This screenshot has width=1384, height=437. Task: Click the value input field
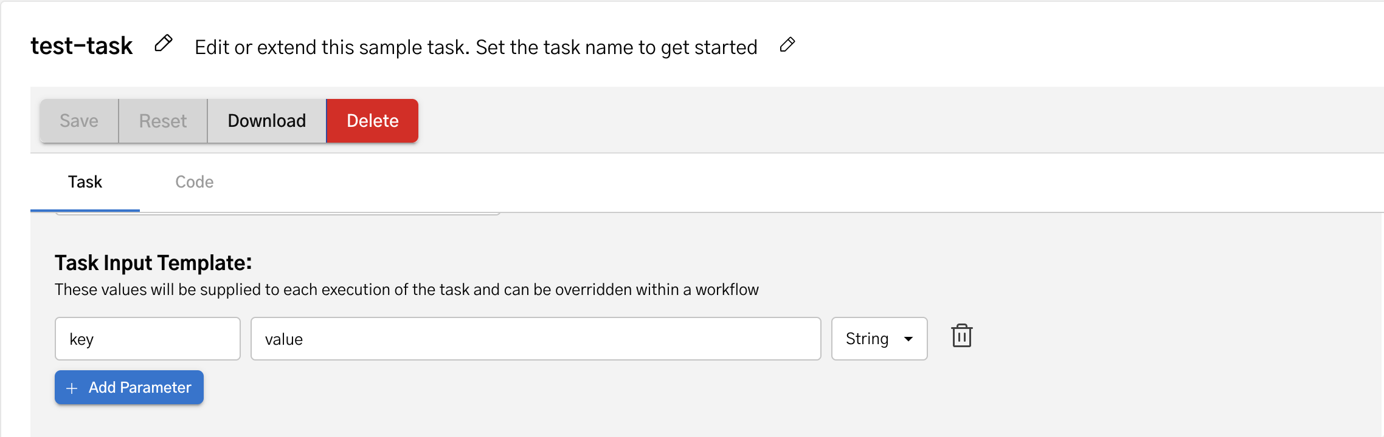click(x=535, y=339)
